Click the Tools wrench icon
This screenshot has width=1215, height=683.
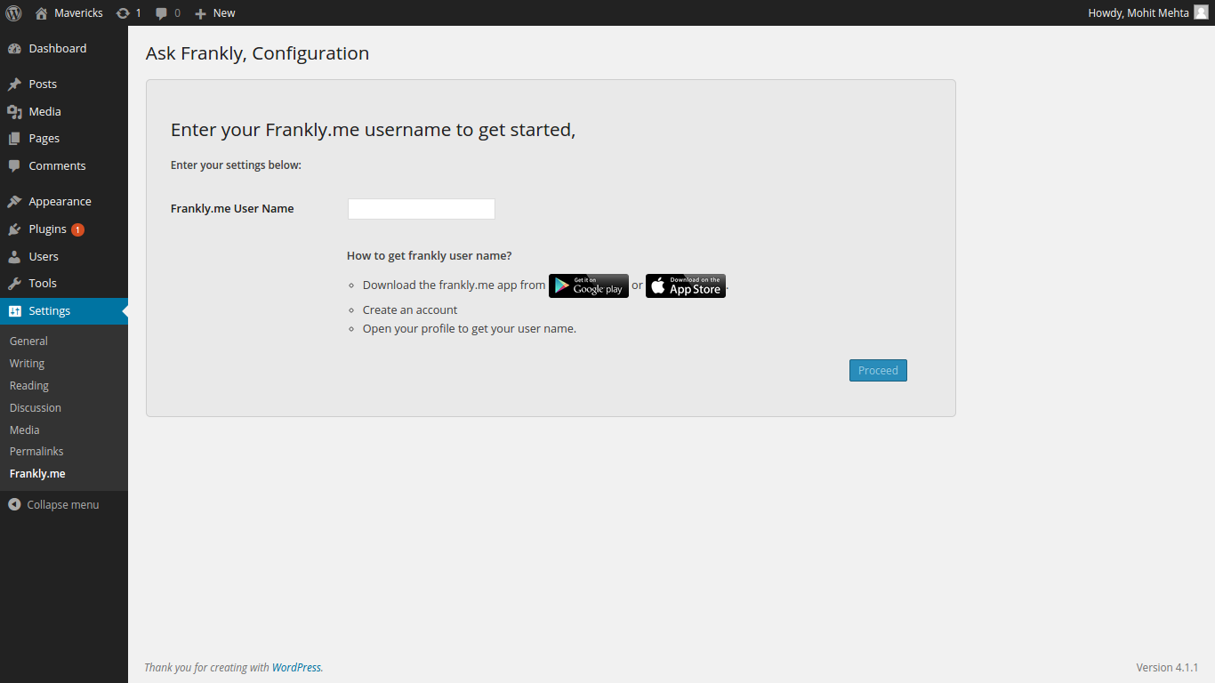pos(14,284)
